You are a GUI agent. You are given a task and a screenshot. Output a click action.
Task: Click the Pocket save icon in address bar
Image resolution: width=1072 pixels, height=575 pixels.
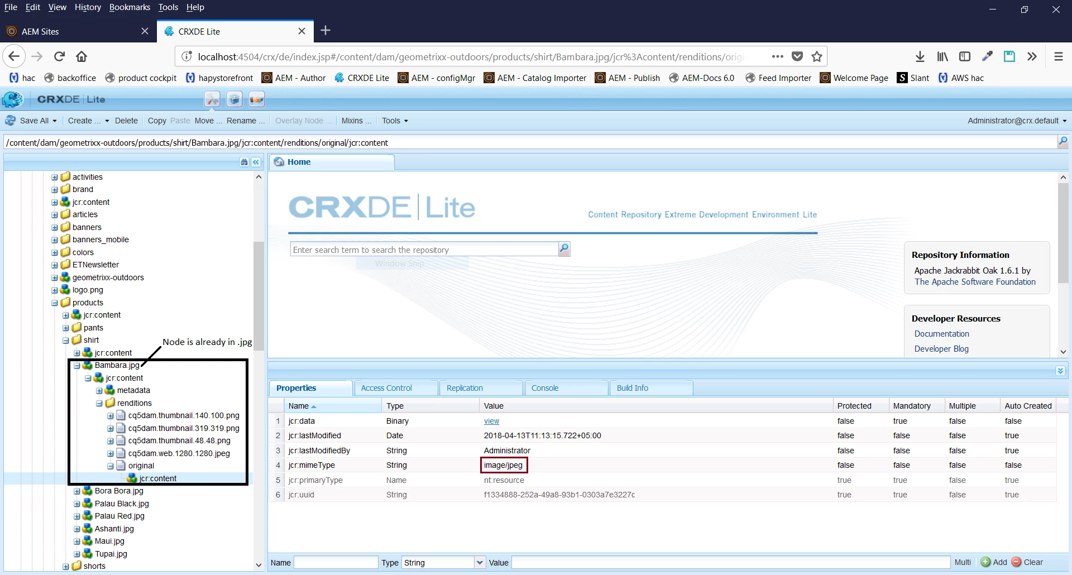tap(797, 56)
